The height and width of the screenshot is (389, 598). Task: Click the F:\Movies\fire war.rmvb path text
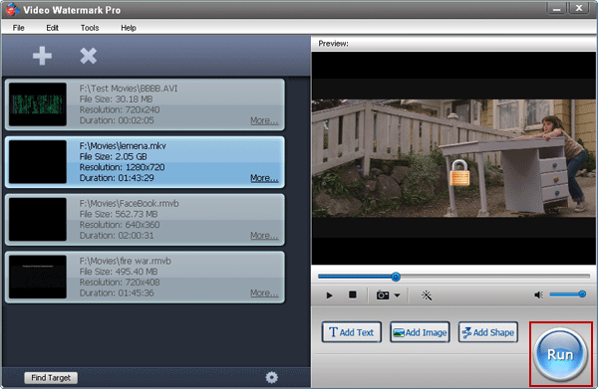[x=126, y=261]
